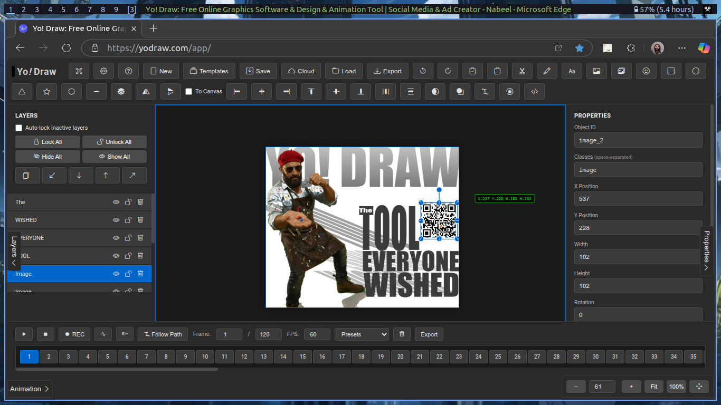This screenshot has height=405, width=721.
Task: Select the flip horizontal tool
Action: pos(146,91)
